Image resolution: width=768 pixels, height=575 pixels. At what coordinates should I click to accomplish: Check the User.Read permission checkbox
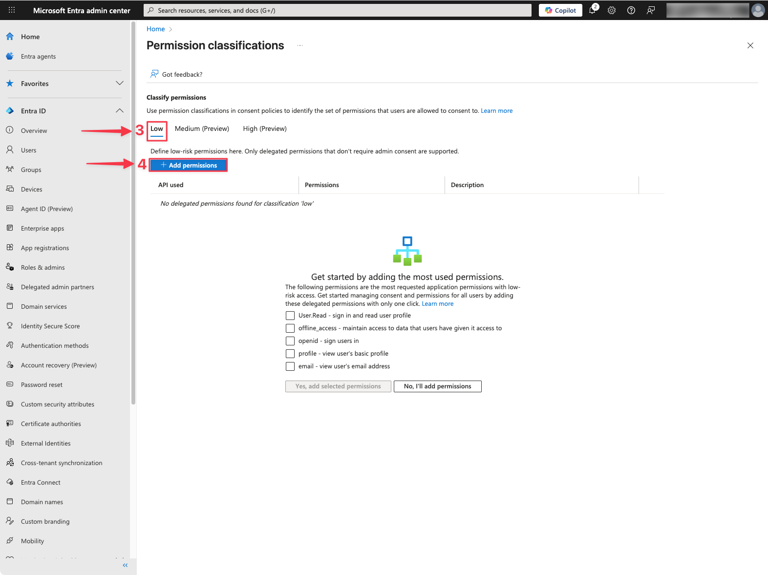pos(290,316)
